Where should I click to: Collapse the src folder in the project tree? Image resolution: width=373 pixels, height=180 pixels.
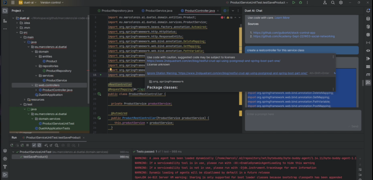tap(16, 32)
